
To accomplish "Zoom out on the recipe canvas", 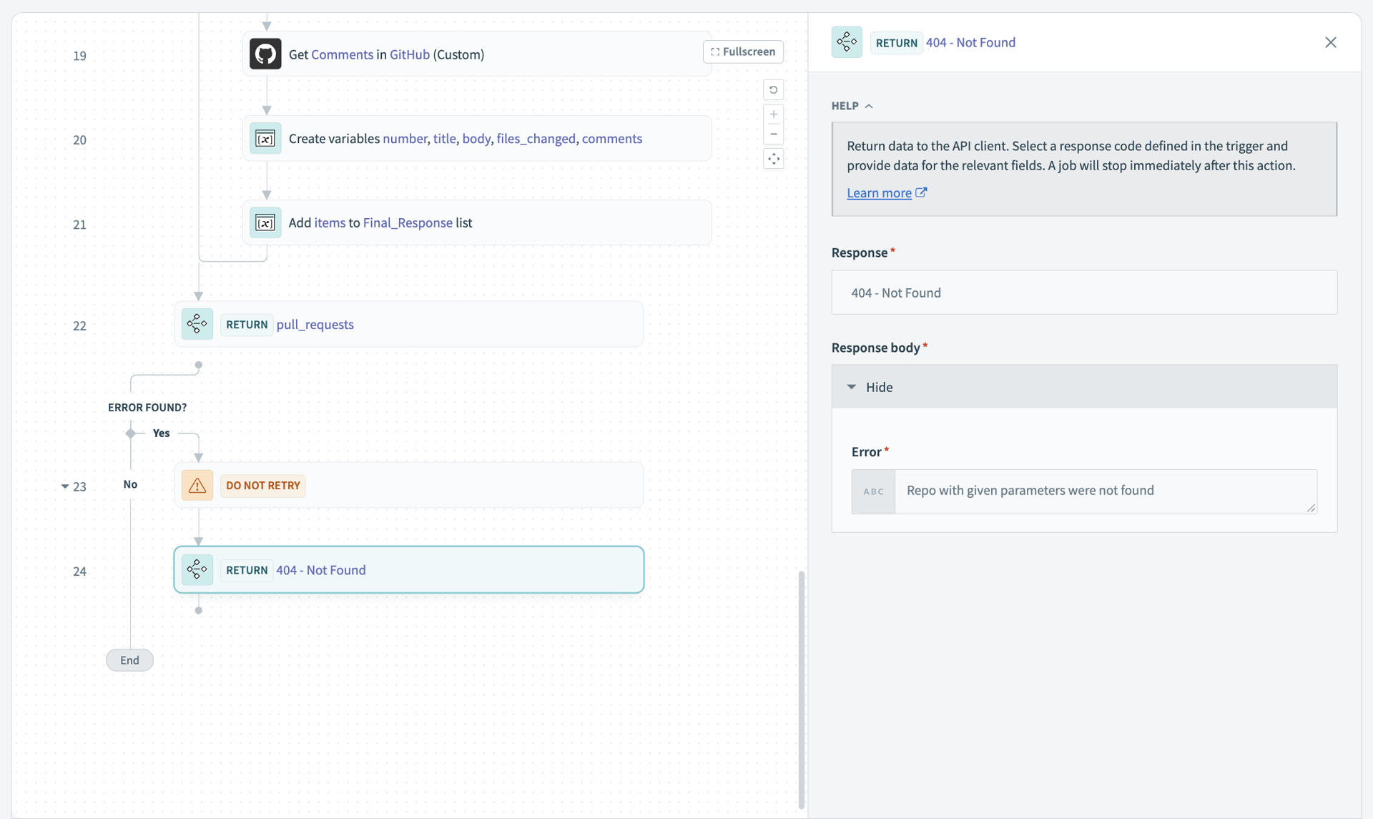I will click(x=773, y=134).
